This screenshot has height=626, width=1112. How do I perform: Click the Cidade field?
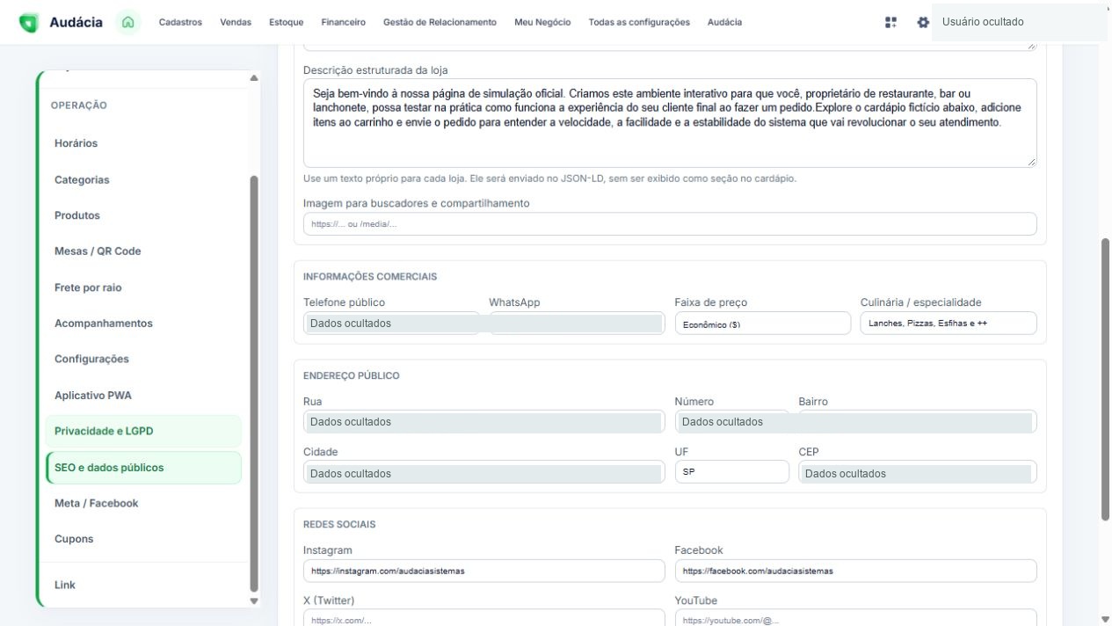484,473
